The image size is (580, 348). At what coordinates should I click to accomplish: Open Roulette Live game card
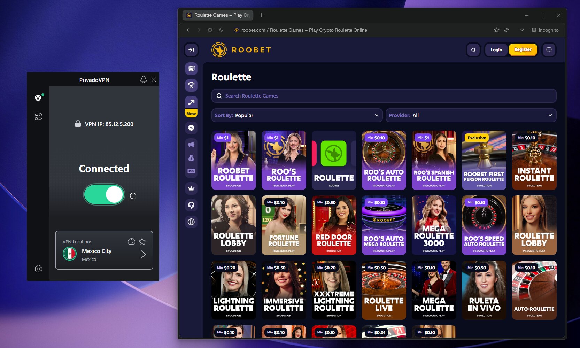click(x=384, y=290)
